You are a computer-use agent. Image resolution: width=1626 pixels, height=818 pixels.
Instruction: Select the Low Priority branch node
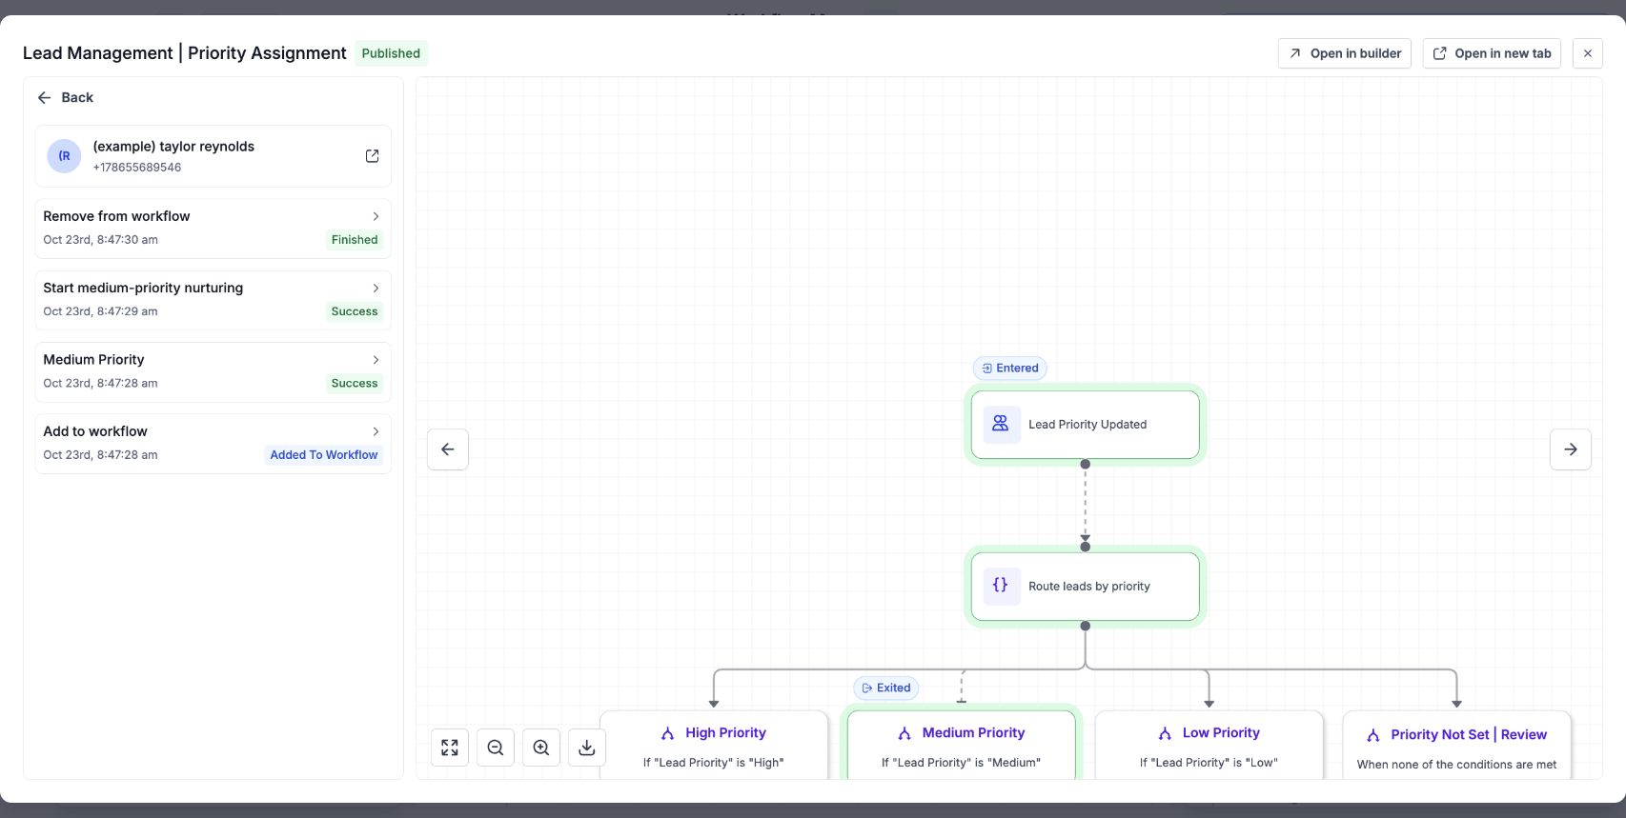[1209, 746]
